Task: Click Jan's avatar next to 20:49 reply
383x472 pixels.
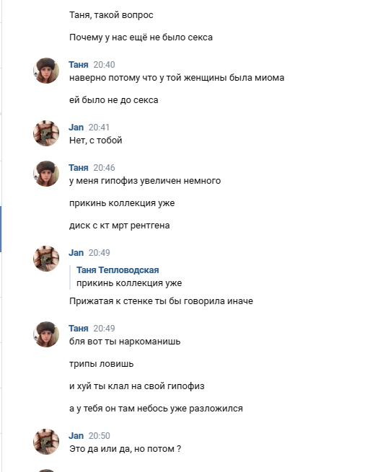Action: point(46,259)
